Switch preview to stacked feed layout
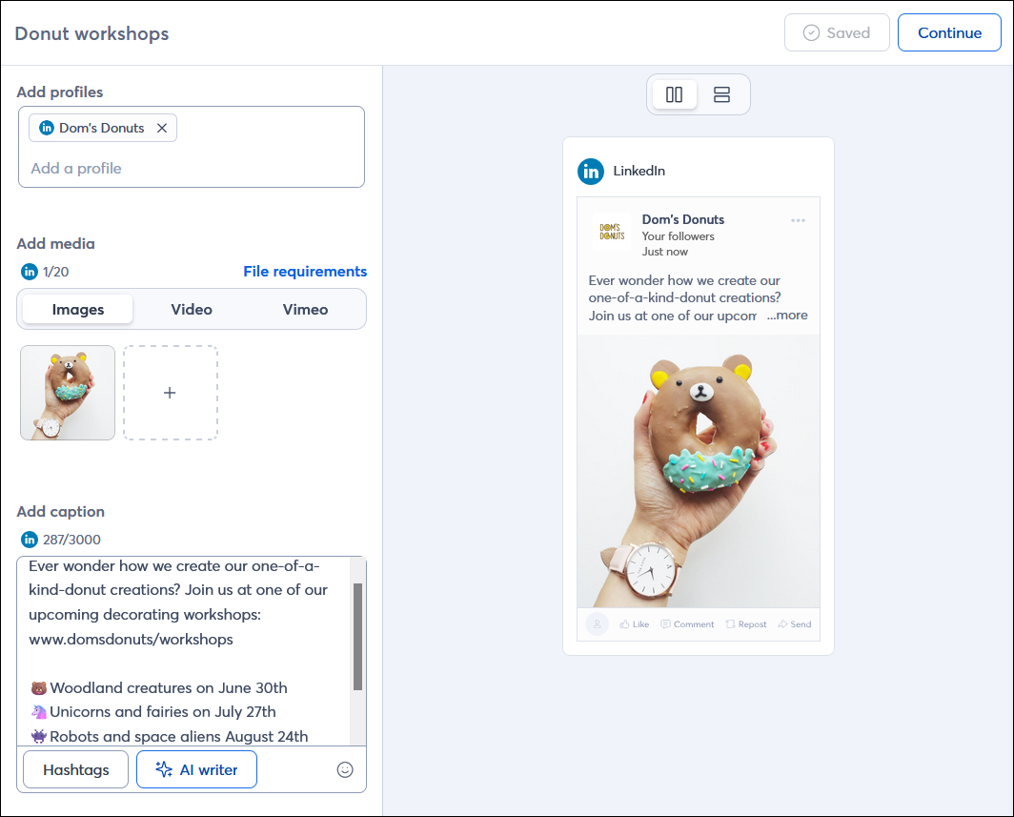This screenshot has height=817, width=1014. tap(721, 94)
